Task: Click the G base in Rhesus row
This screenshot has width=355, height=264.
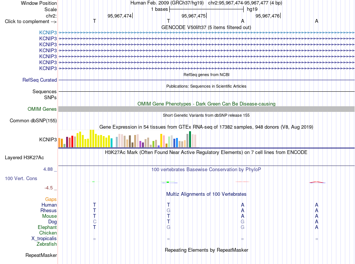Action: pos(169,210)
